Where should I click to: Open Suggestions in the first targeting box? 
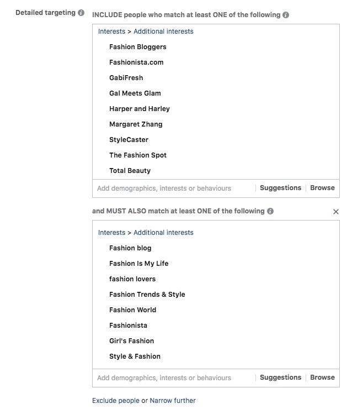280,188
